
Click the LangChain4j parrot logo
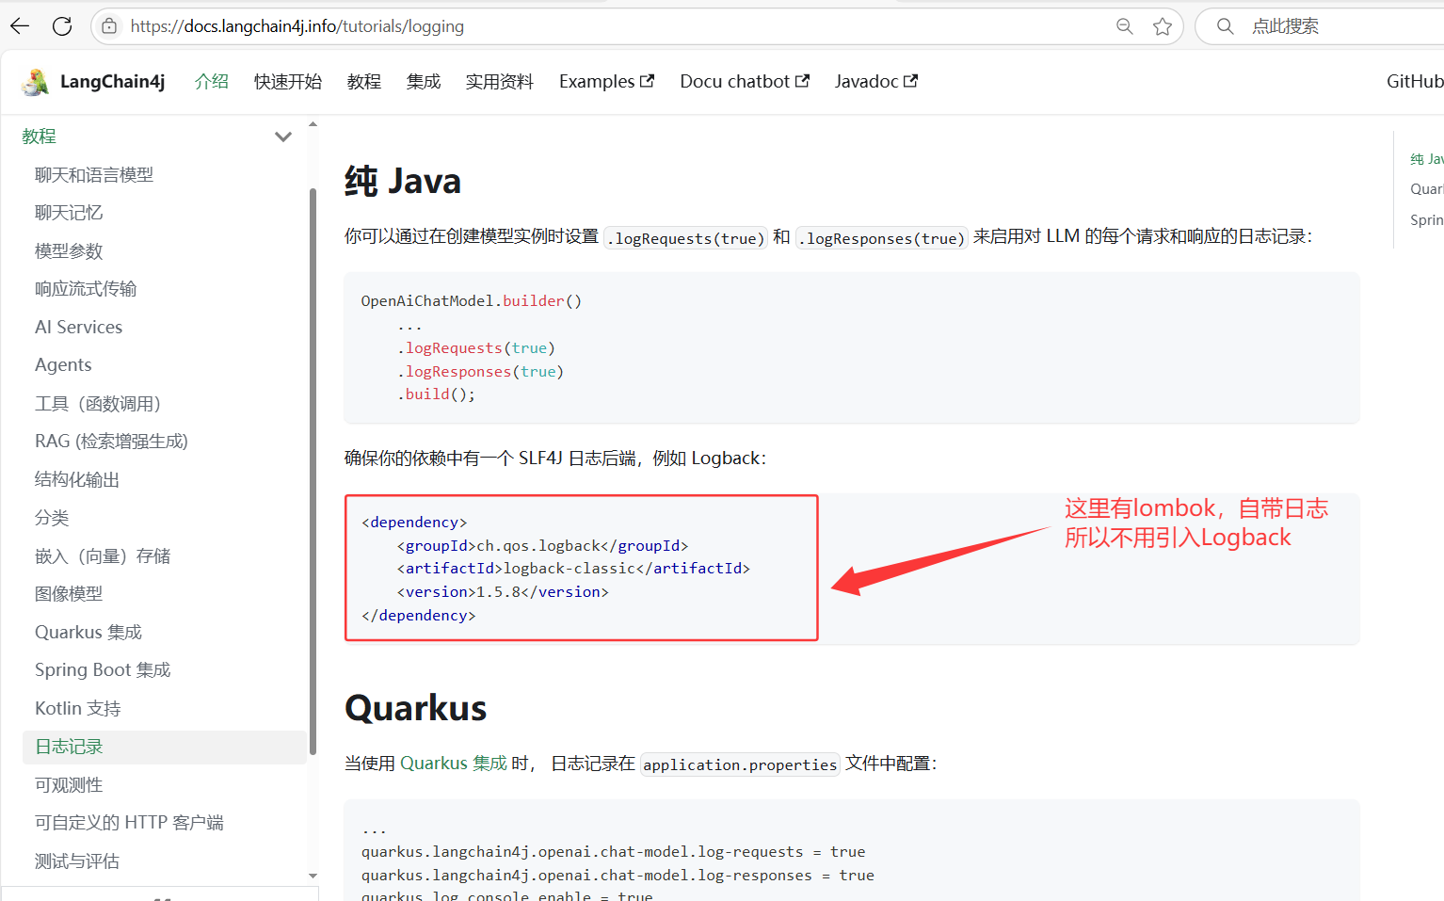pyautogui.click(x=36, y=82)
